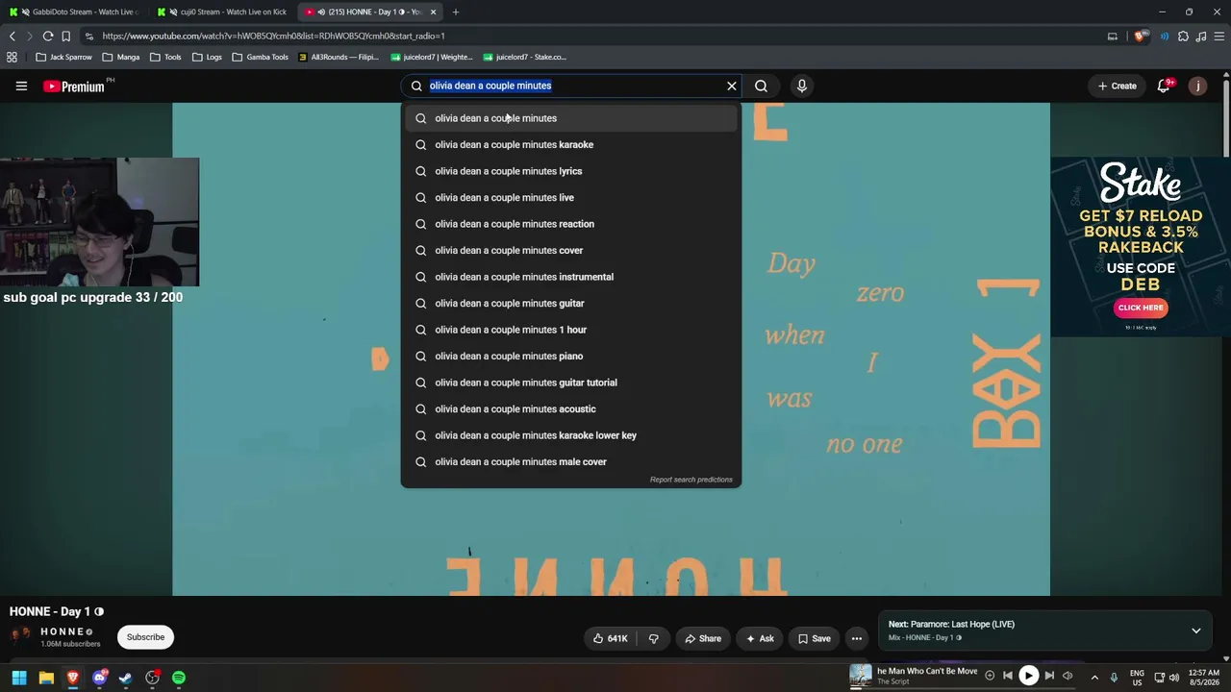Pick suggestion "olivia dean a couple minutes instrumental"
Image resolution: width=1231 pixels, height=692 pixels.
click(x=570, y=277)
